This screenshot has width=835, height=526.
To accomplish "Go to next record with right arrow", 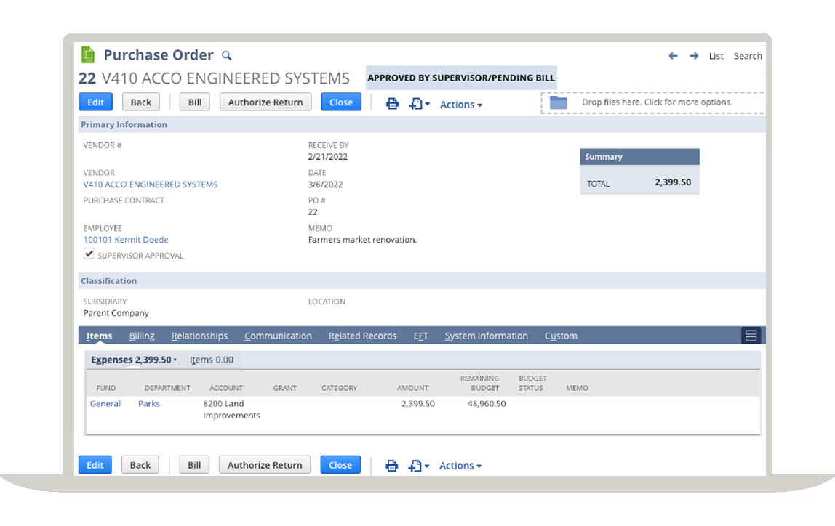I will click(694, 56).
